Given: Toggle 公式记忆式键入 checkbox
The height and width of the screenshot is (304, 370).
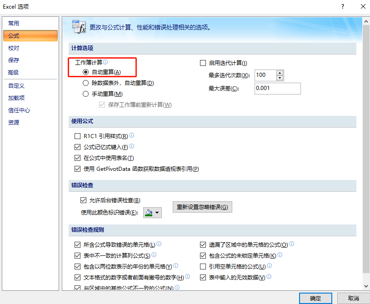Looking at the screenshot, I should (77, 147).
